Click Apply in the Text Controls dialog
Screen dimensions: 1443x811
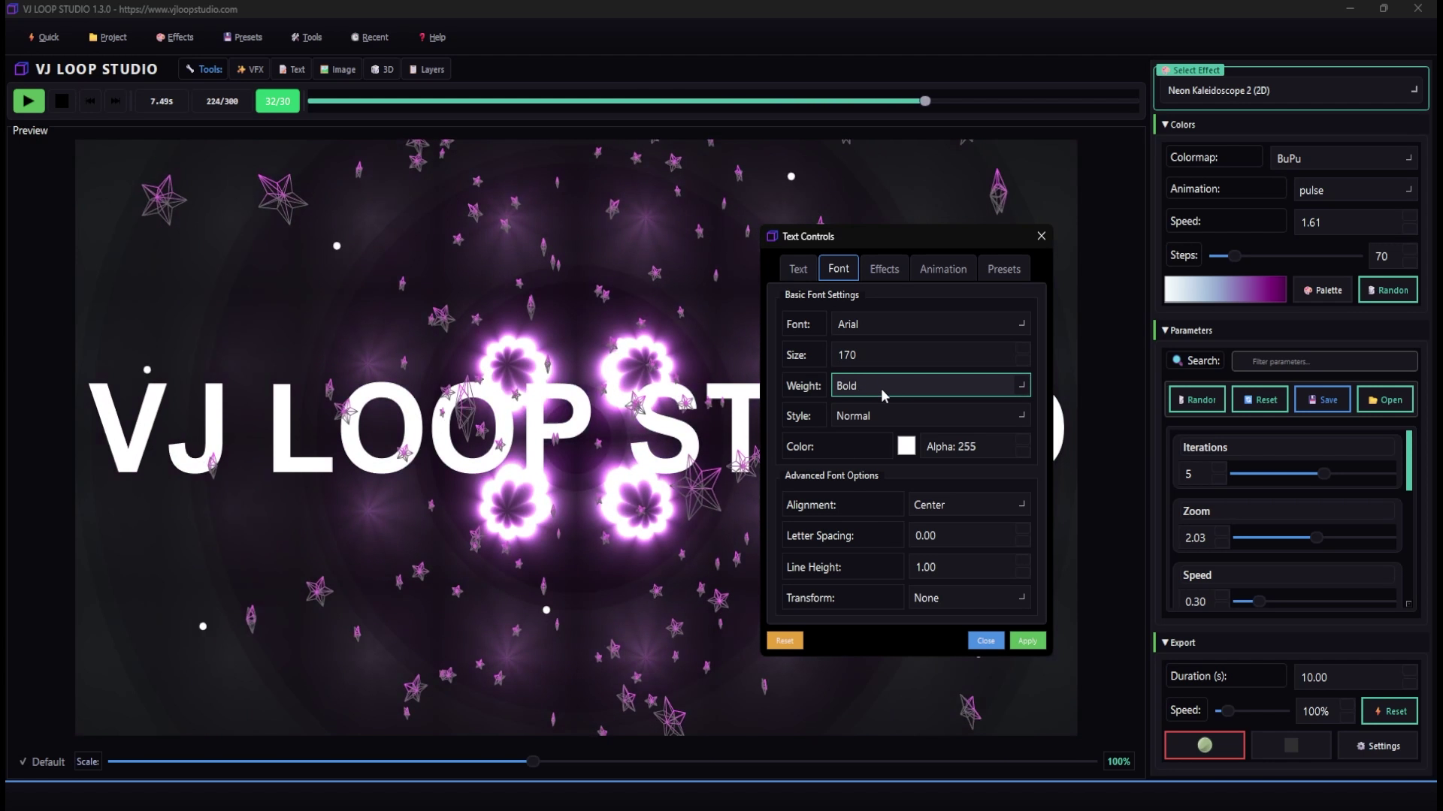point(1027,641)
